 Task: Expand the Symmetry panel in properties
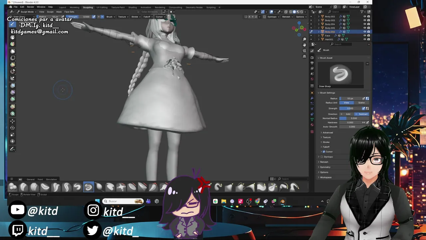[325, 167]
